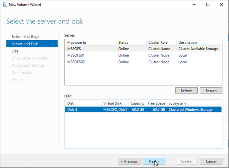
Task: Click the Refresh button
Action: coord(186,91)
